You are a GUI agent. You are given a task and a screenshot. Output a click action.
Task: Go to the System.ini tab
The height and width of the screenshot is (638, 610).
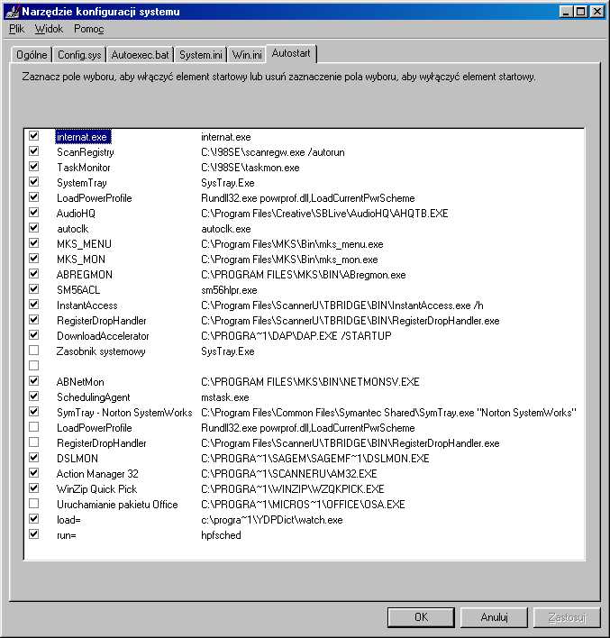200,55
